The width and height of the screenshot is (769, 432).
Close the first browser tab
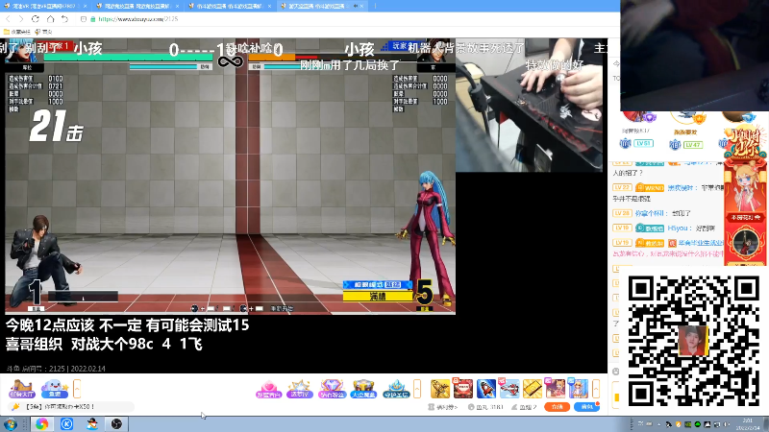coord(85,6)
